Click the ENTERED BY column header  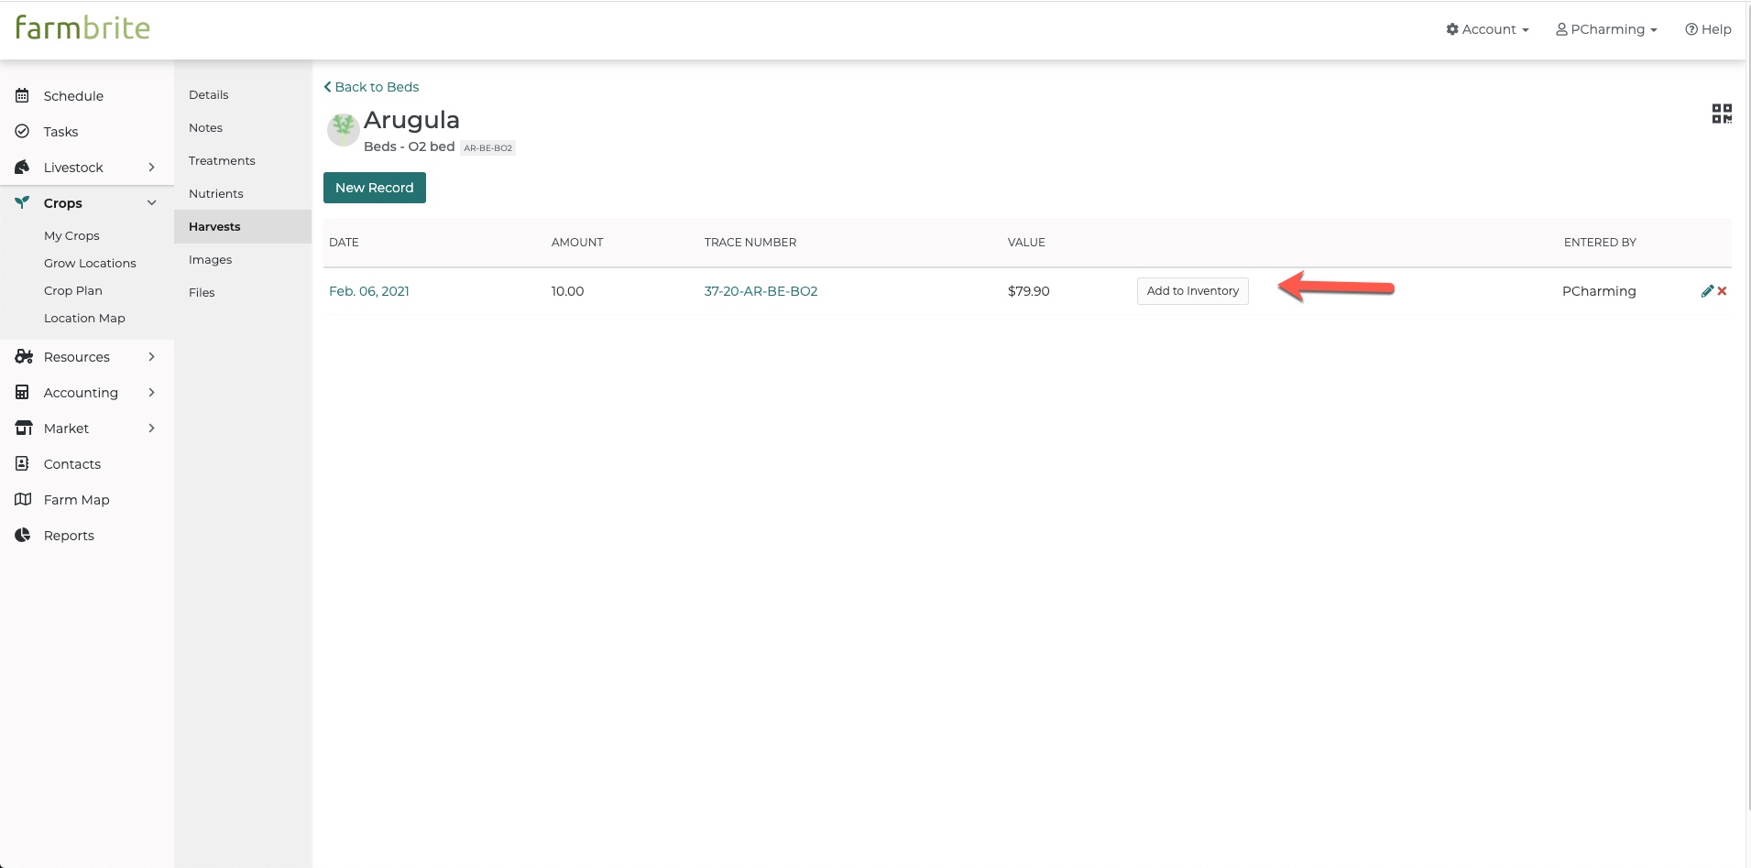pyautogui.click(x=1600, y=243)
